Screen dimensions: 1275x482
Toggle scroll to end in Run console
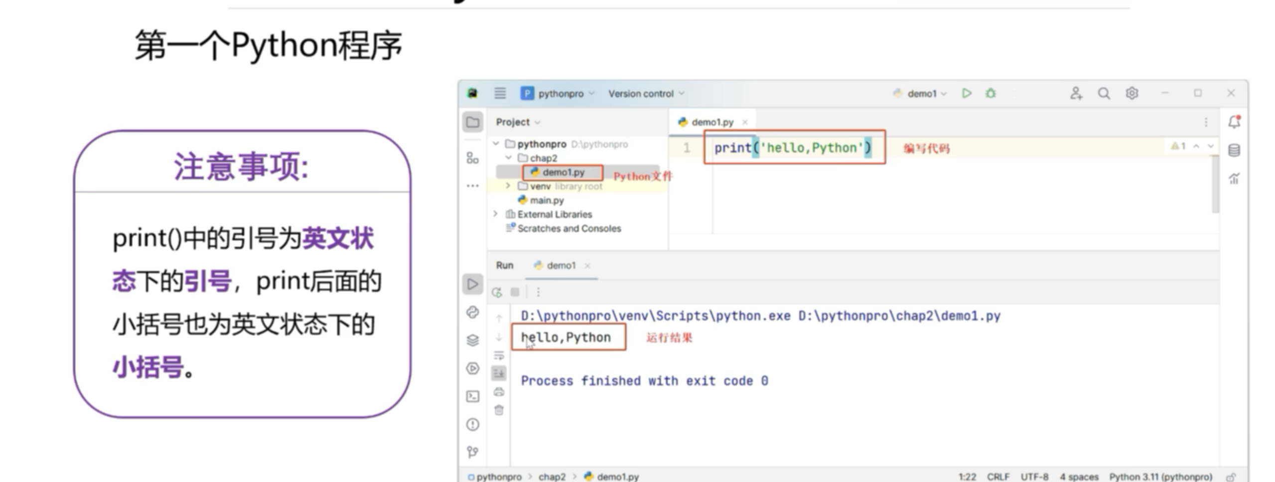coord(499,373)
